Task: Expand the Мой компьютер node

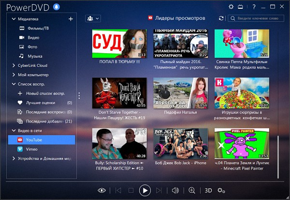Action: click(x=14, y=75)
